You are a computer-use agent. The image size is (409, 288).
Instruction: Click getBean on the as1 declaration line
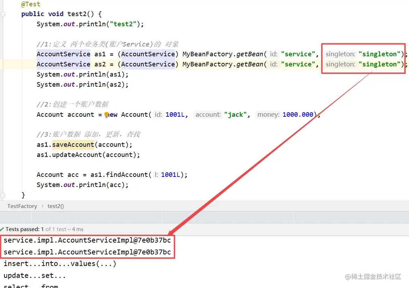tap(250, 54)
